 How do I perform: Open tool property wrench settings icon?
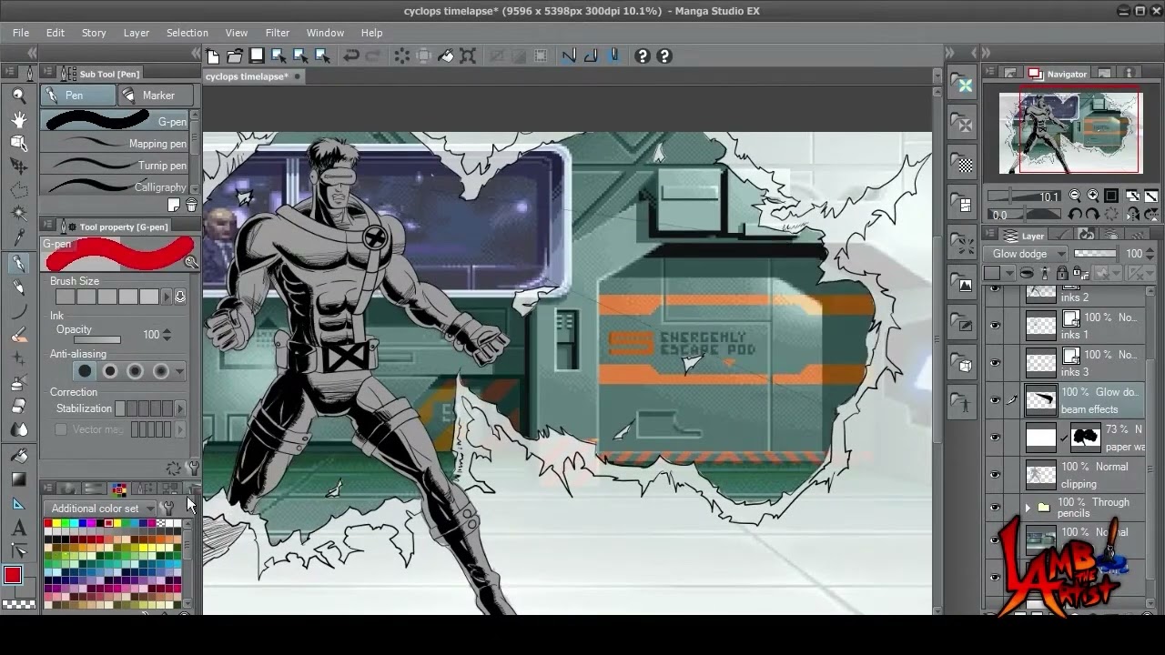(193, 469)
